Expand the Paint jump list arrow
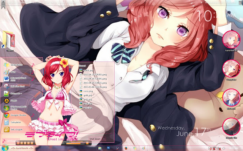This screenshot has width=243, height=151. [33, 72]
